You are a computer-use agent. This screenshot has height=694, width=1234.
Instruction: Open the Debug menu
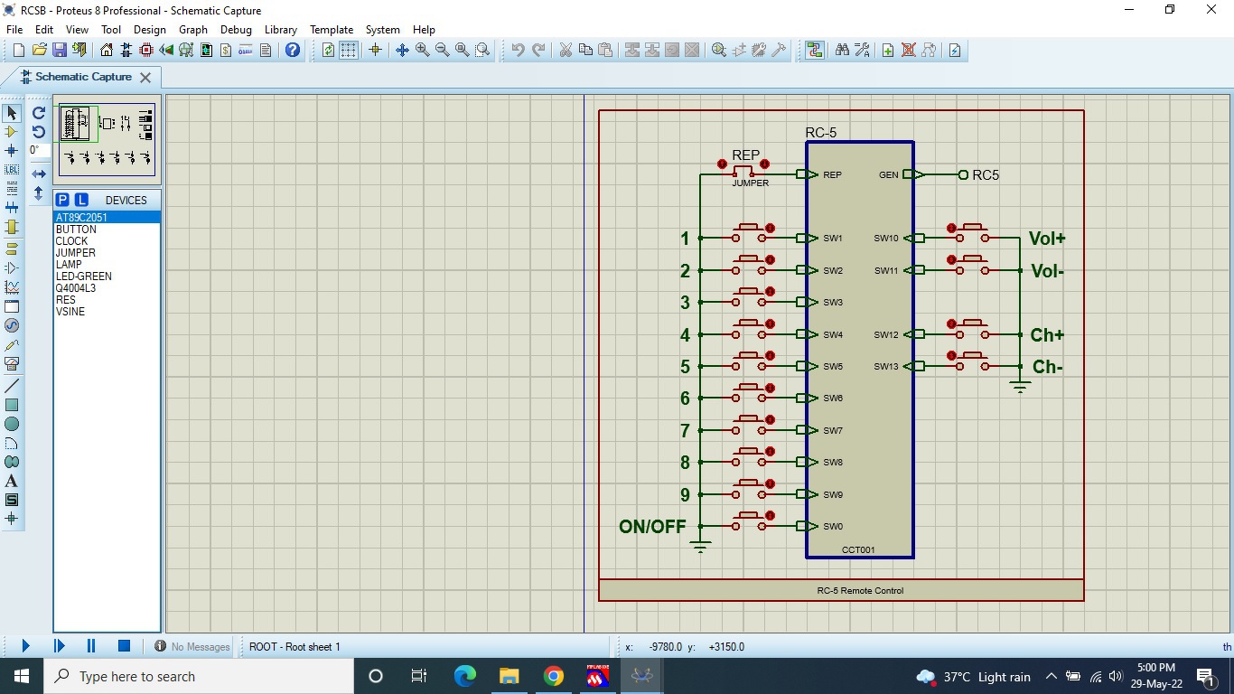pyautogui.click(x=236, y=30)
